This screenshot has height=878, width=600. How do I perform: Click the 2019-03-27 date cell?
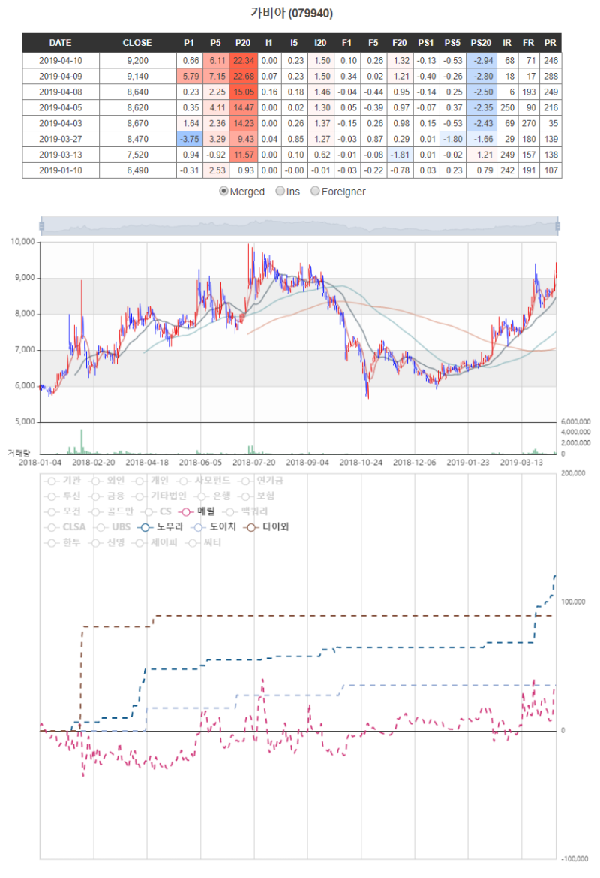point(61,139)
